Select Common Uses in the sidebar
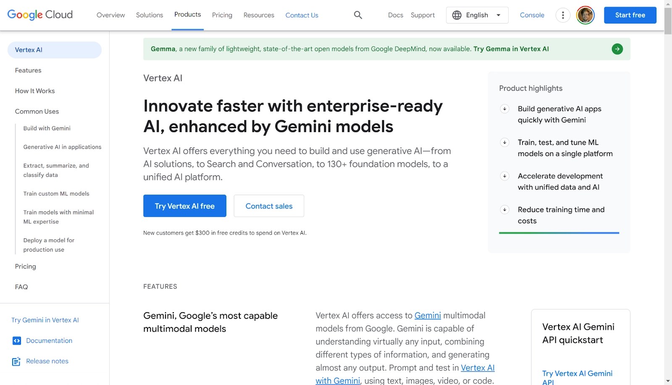 [37, 112]
